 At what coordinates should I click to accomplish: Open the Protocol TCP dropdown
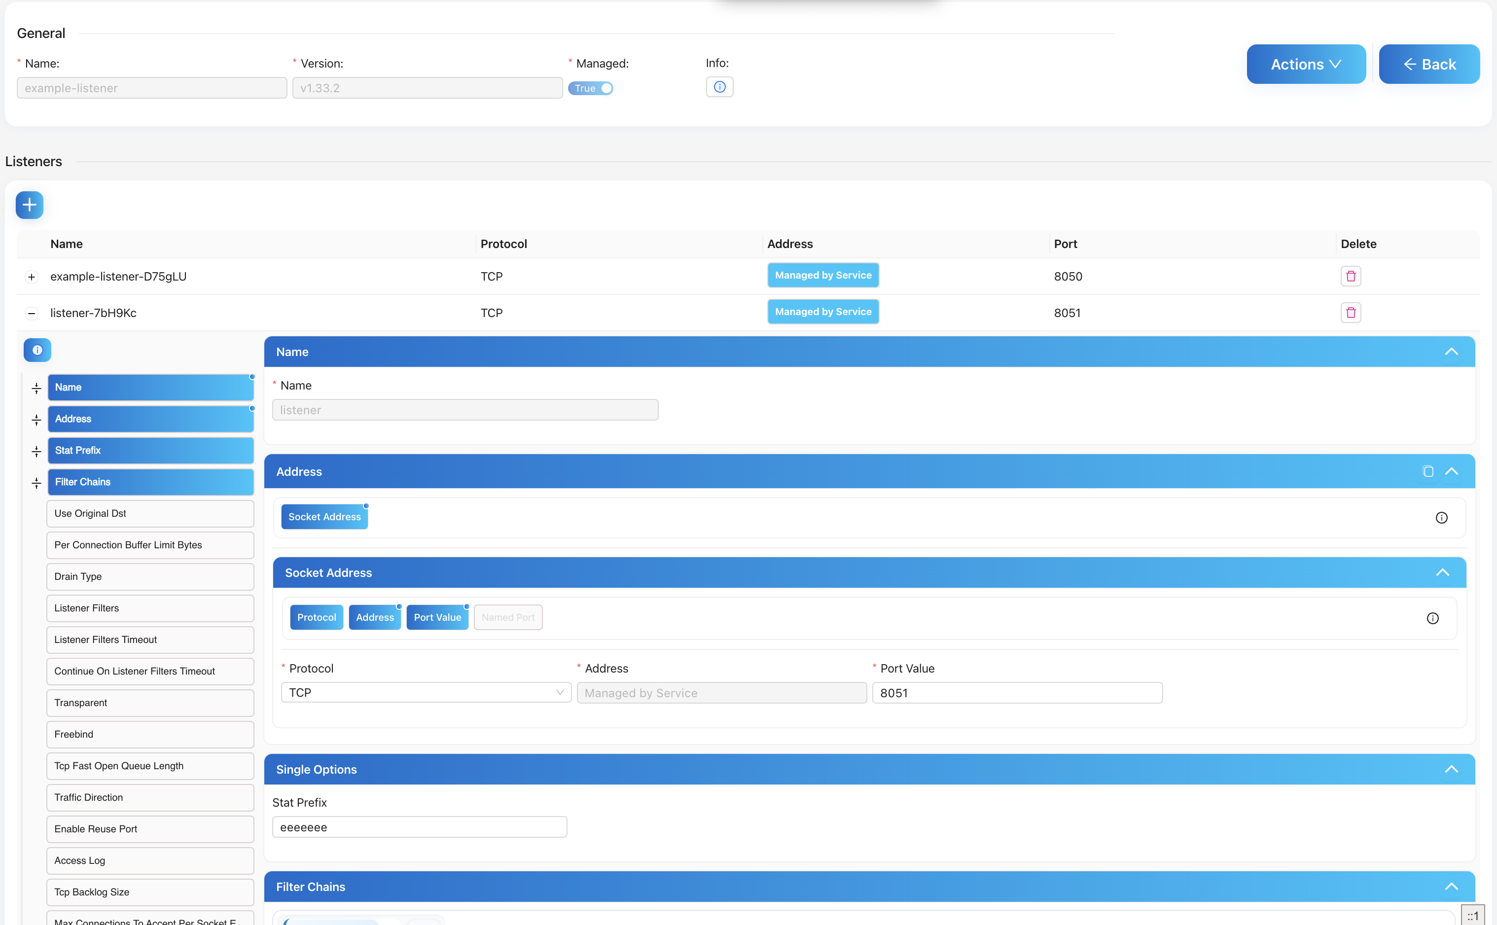(426, 693)
